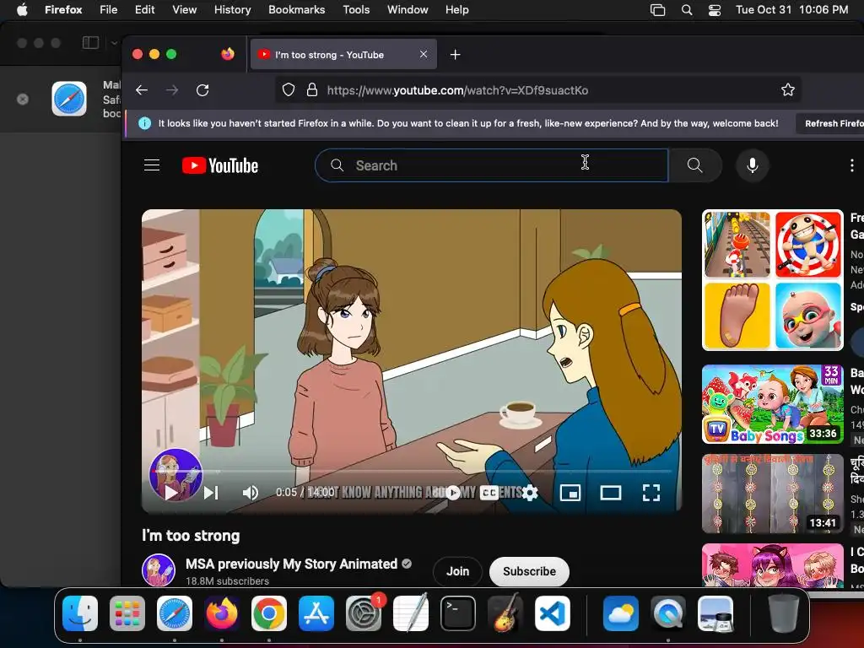Switch to theater mode
864x648 pixels.
[x=611, y=492]
